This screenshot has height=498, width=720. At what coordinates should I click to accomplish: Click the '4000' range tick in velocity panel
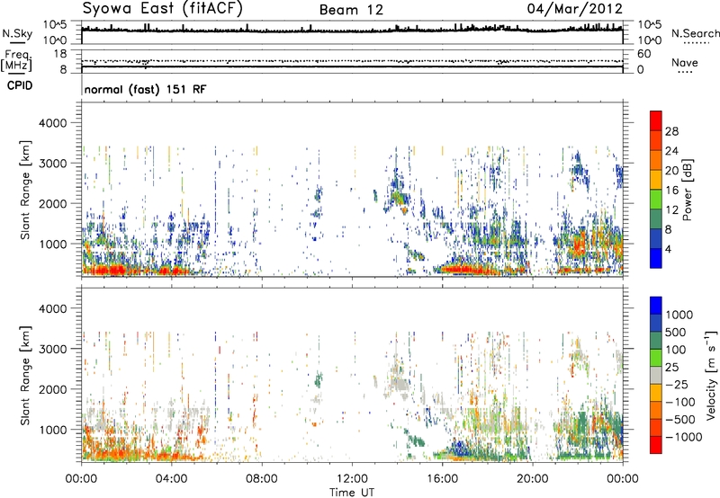[x=52, y=308]
